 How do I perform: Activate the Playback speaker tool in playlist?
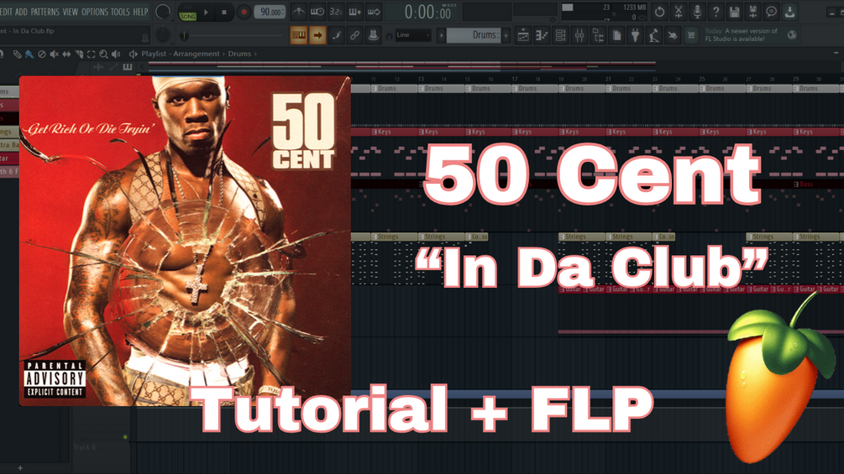[116, 54]
